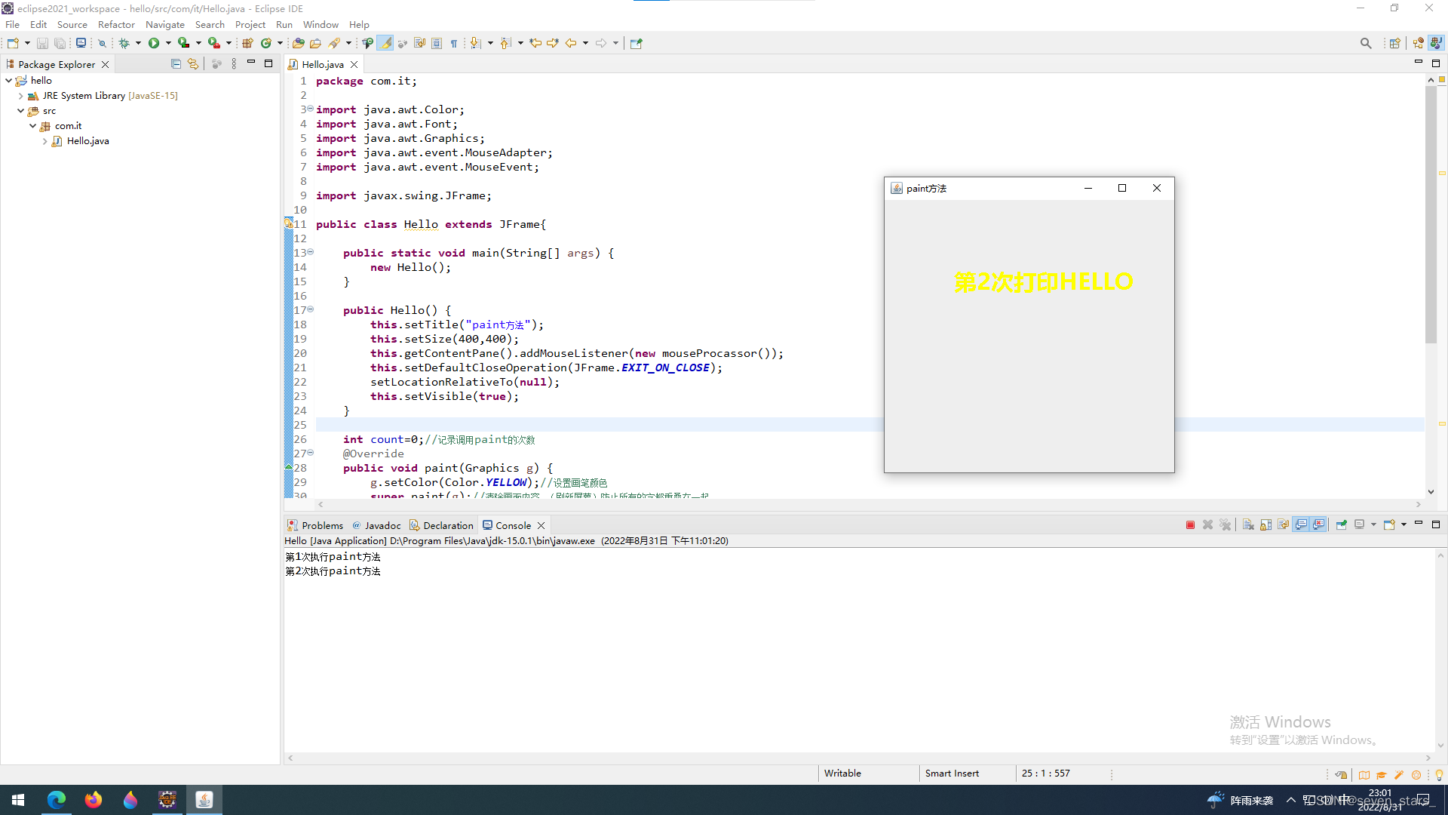This screenshot has height=815, width=1448.
Task: Click Collapse All in Package Explorer
Action: point(176,64)
